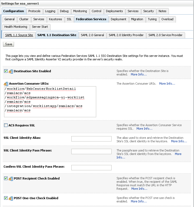The image size is (194, 207).
Task: Toggle POST Recipient Check Enabled checkbox
Action: pyautogui.click(x=6, y=178)
